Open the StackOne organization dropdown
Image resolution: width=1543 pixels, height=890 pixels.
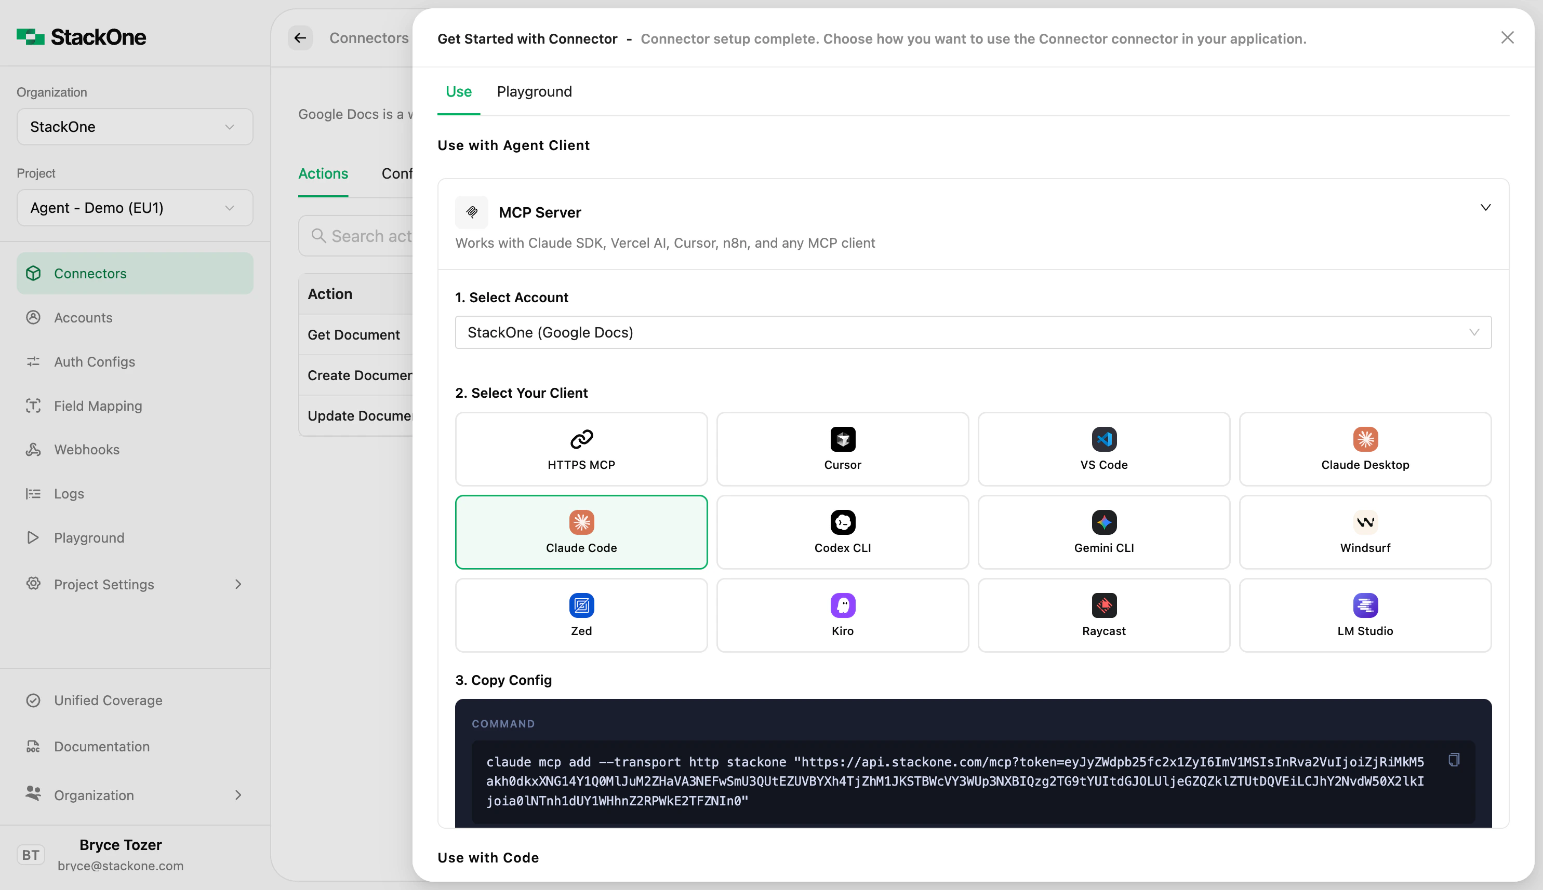(134, 127)
